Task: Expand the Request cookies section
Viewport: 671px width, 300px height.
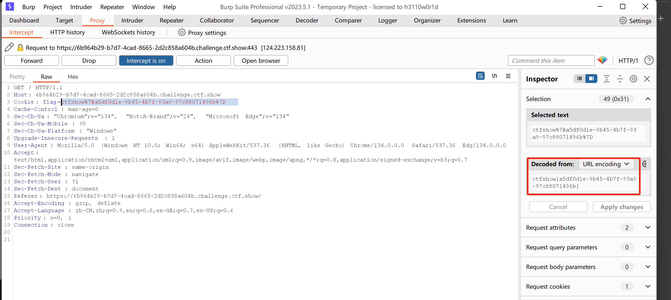Action: pos(648,286)
